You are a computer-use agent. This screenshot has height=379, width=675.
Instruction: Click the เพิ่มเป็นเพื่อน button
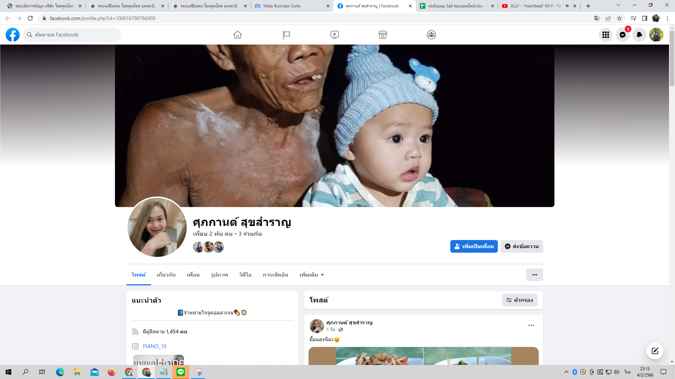tap(474, 246)
